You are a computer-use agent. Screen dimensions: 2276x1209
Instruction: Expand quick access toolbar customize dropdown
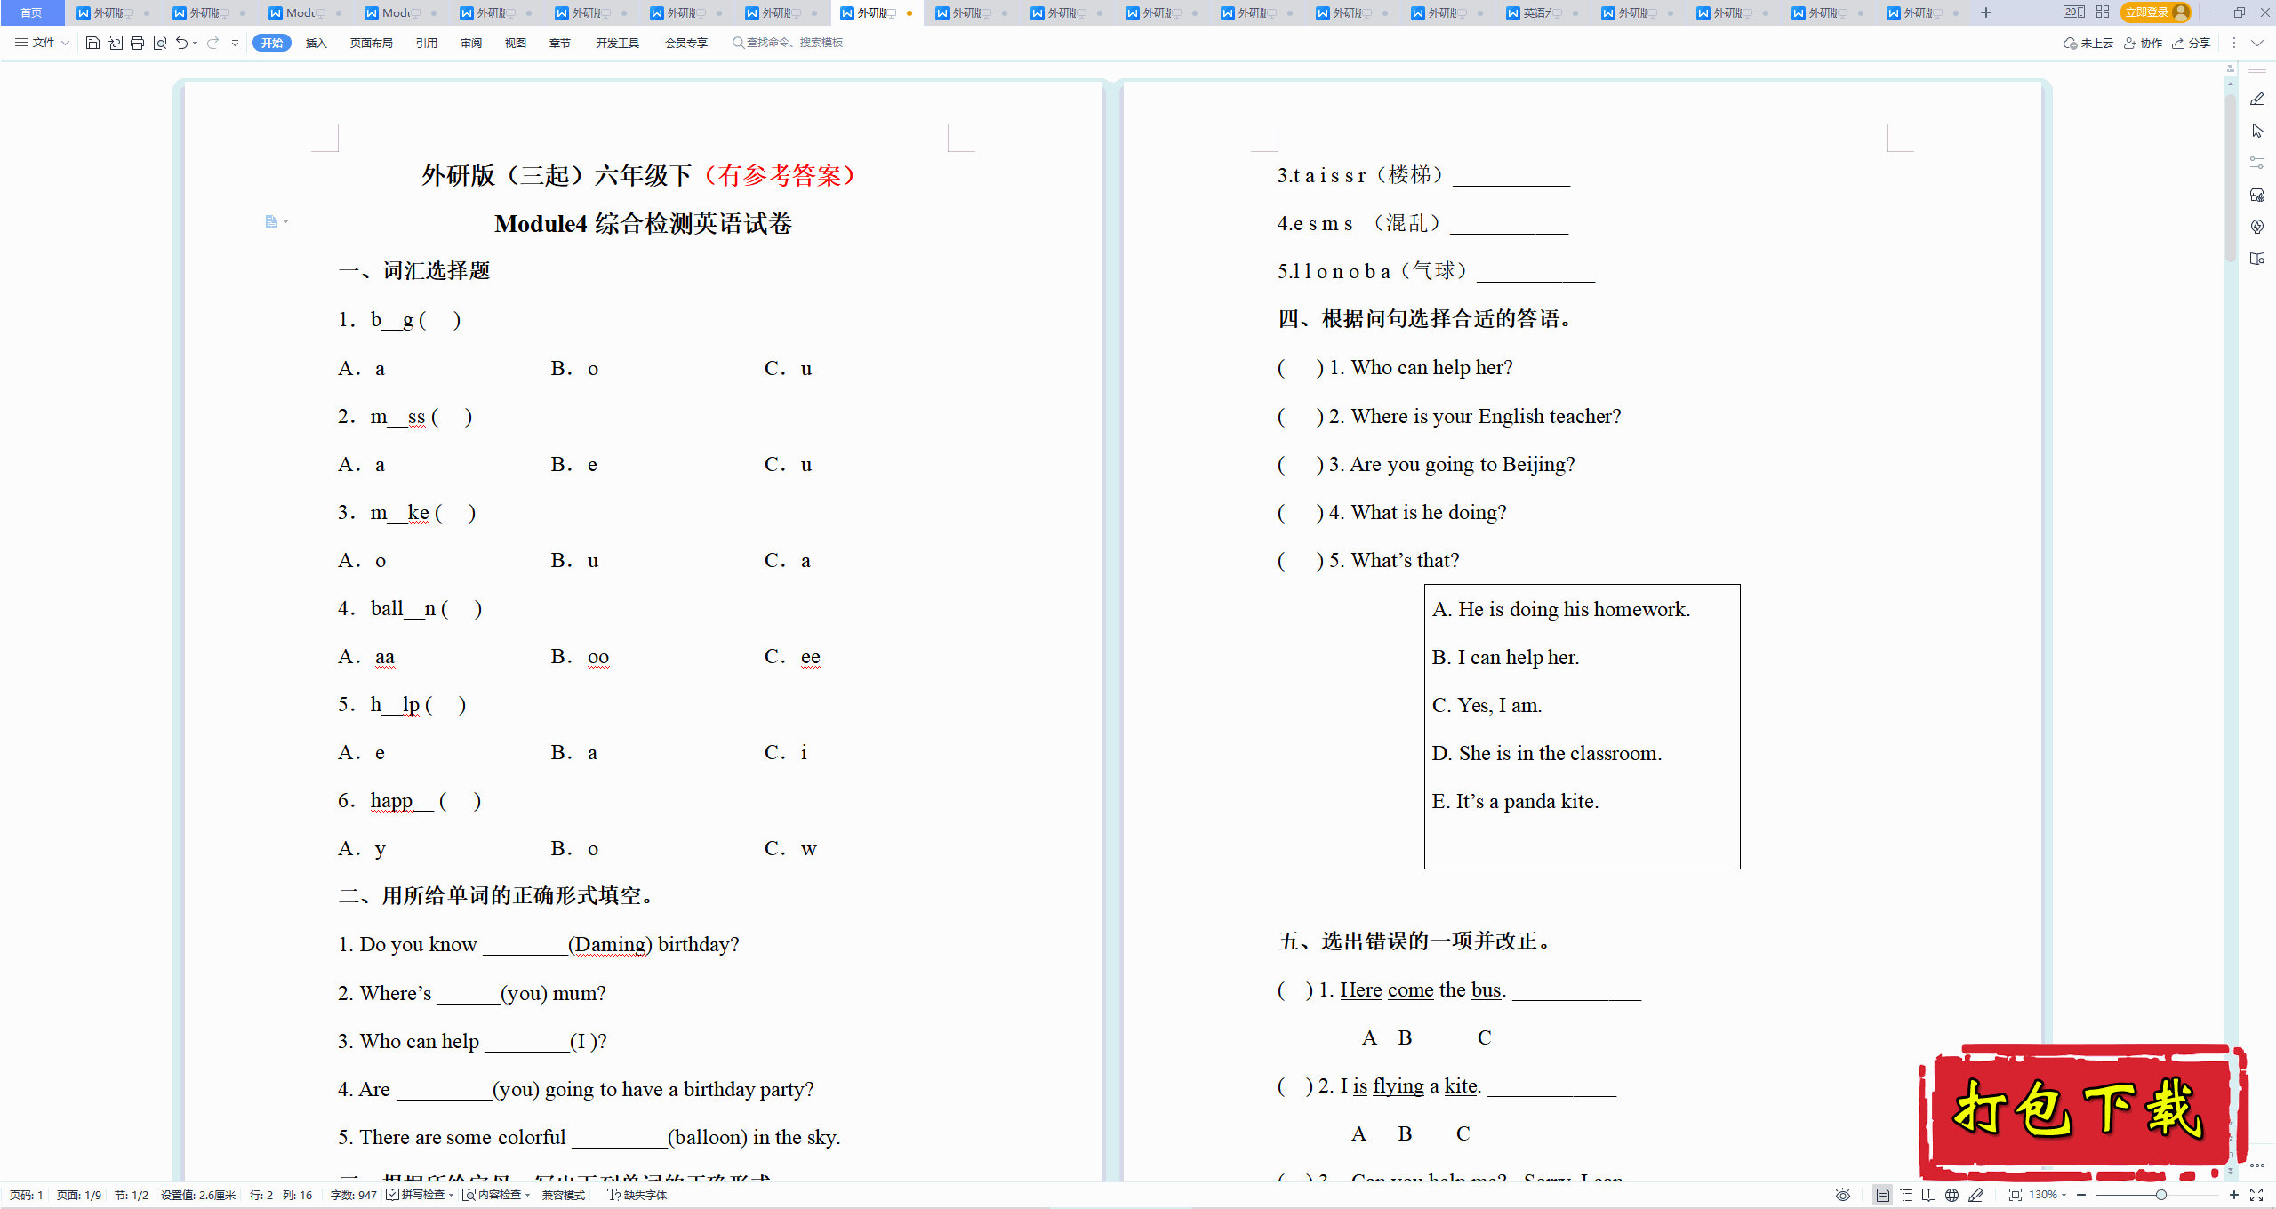click(x=235, y=43)
